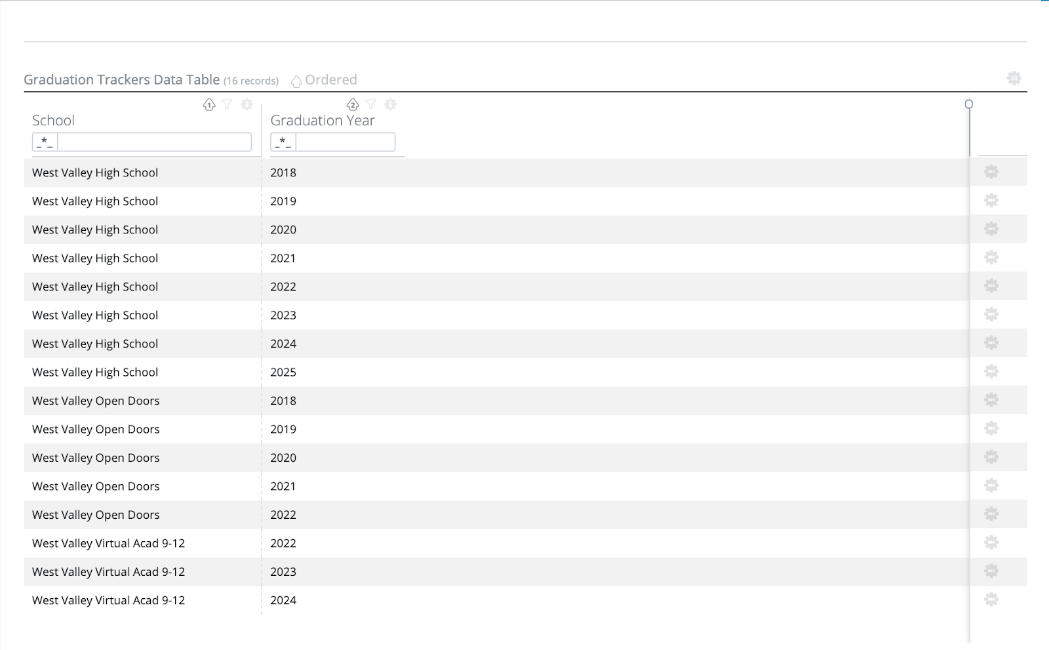The height and width of the screenshot is (650, 1049).
Task: Open the filter funnel for Graduation Year
Action: click(x=371, y=105)
